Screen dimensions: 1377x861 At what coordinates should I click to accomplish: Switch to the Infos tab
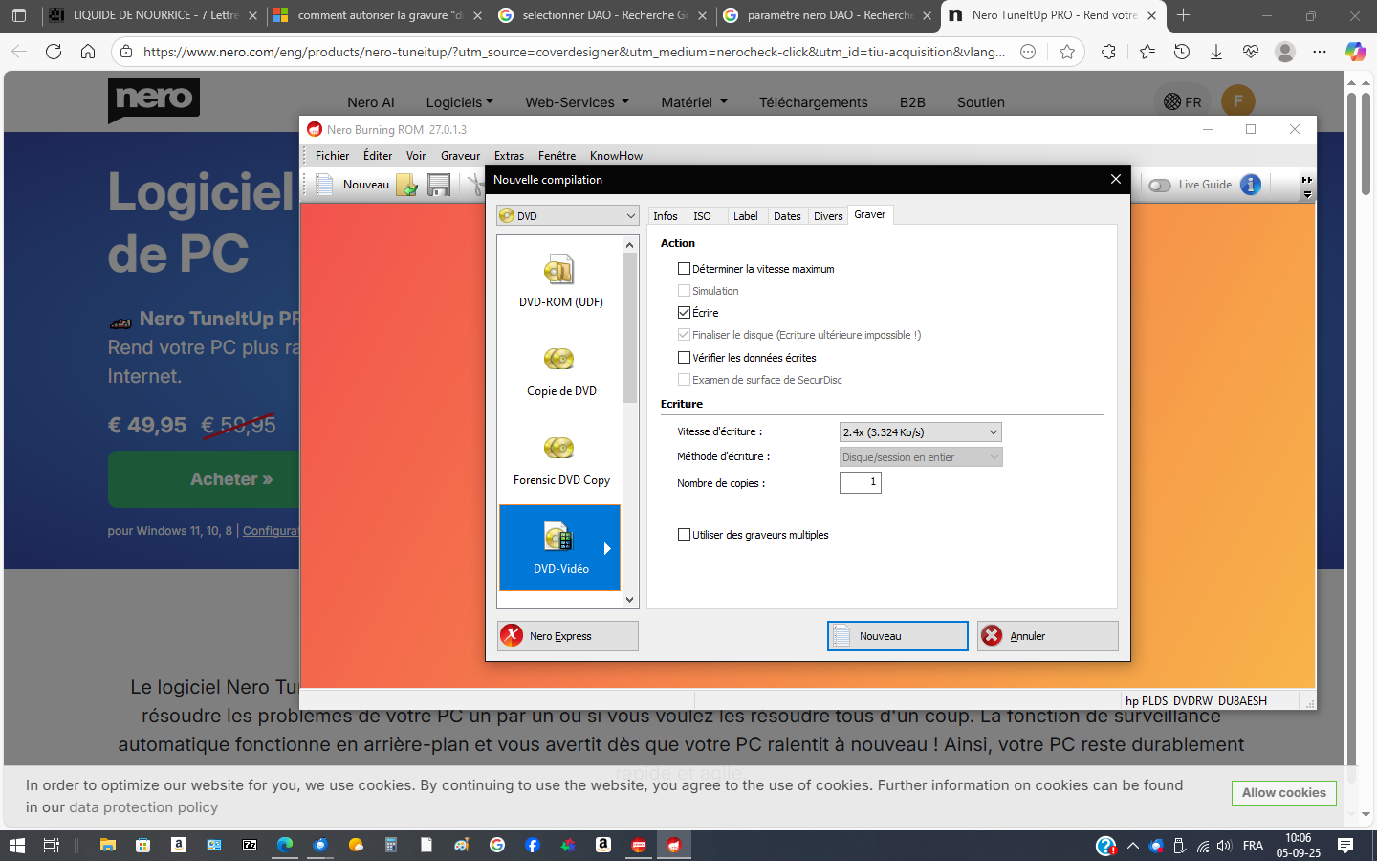click(x=666, y=216)
